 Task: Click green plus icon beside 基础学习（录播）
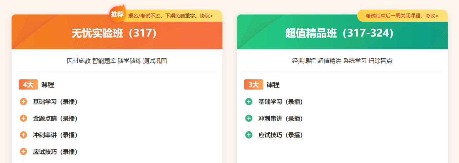point(249,102)
